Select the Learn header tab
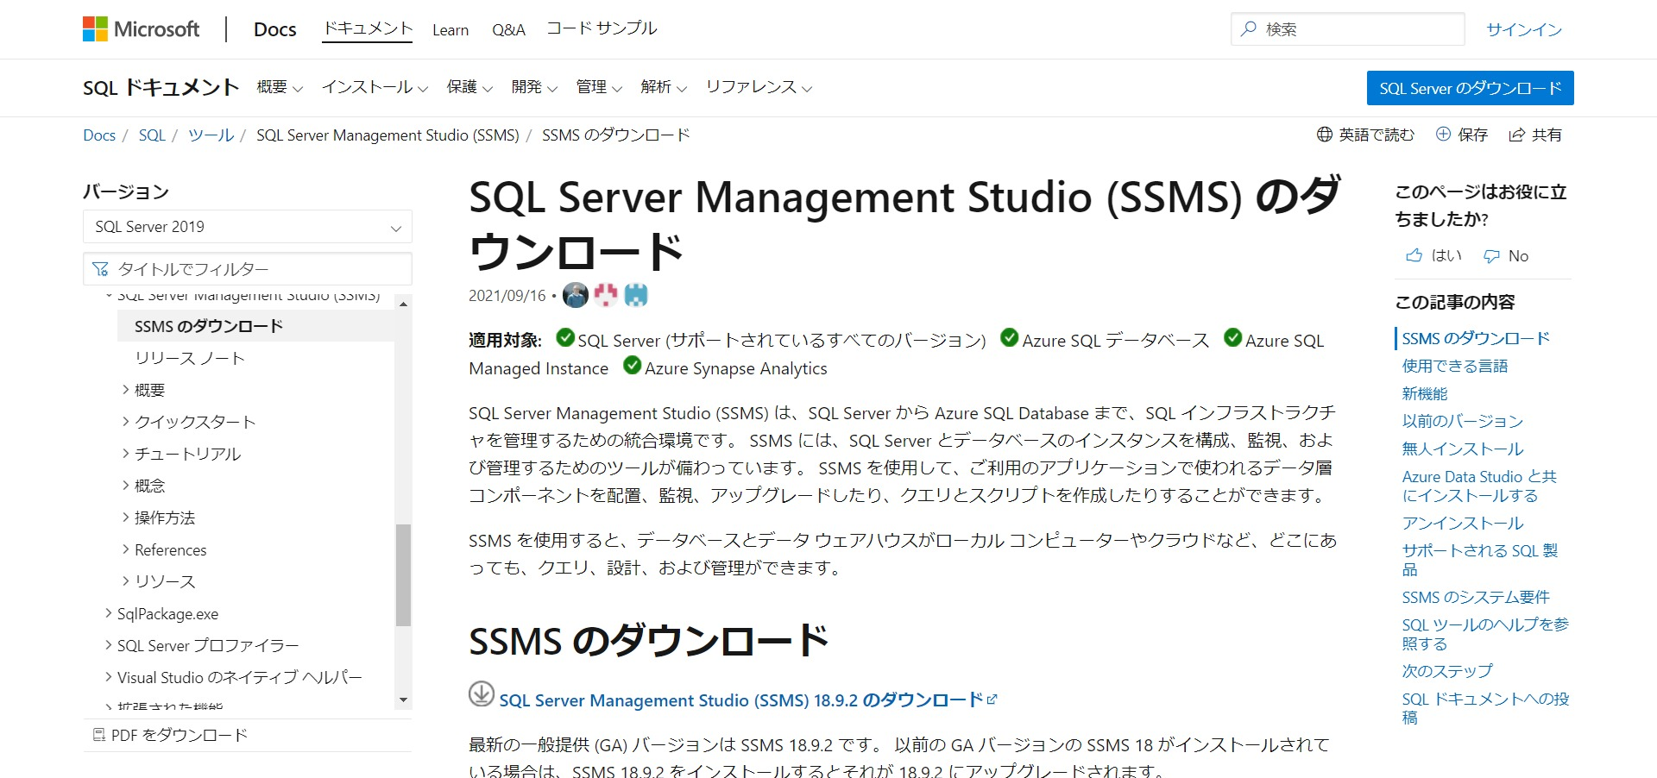 click(450, 30)
